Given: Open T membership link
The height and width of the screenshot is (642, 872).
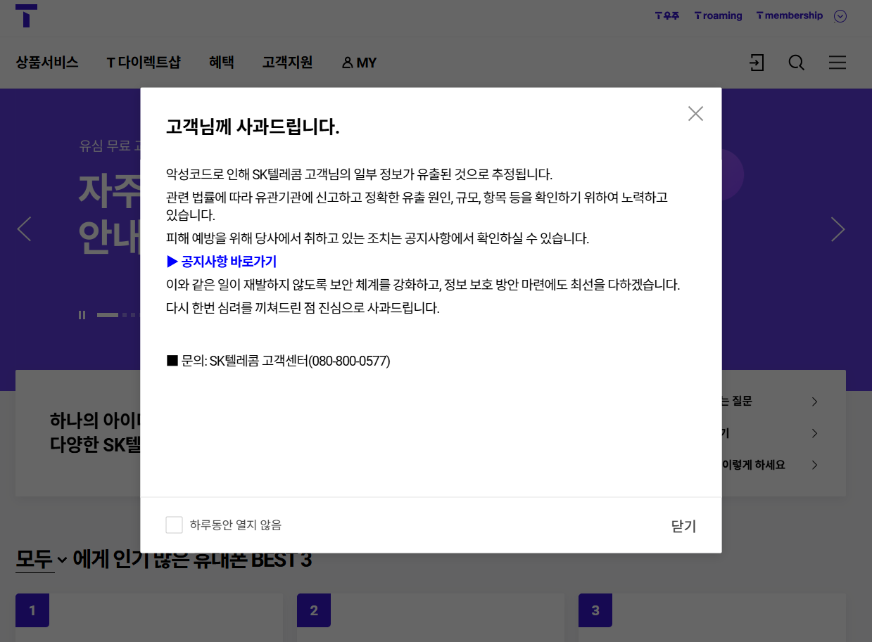Looking at the screenshot, I should (789, 15).
